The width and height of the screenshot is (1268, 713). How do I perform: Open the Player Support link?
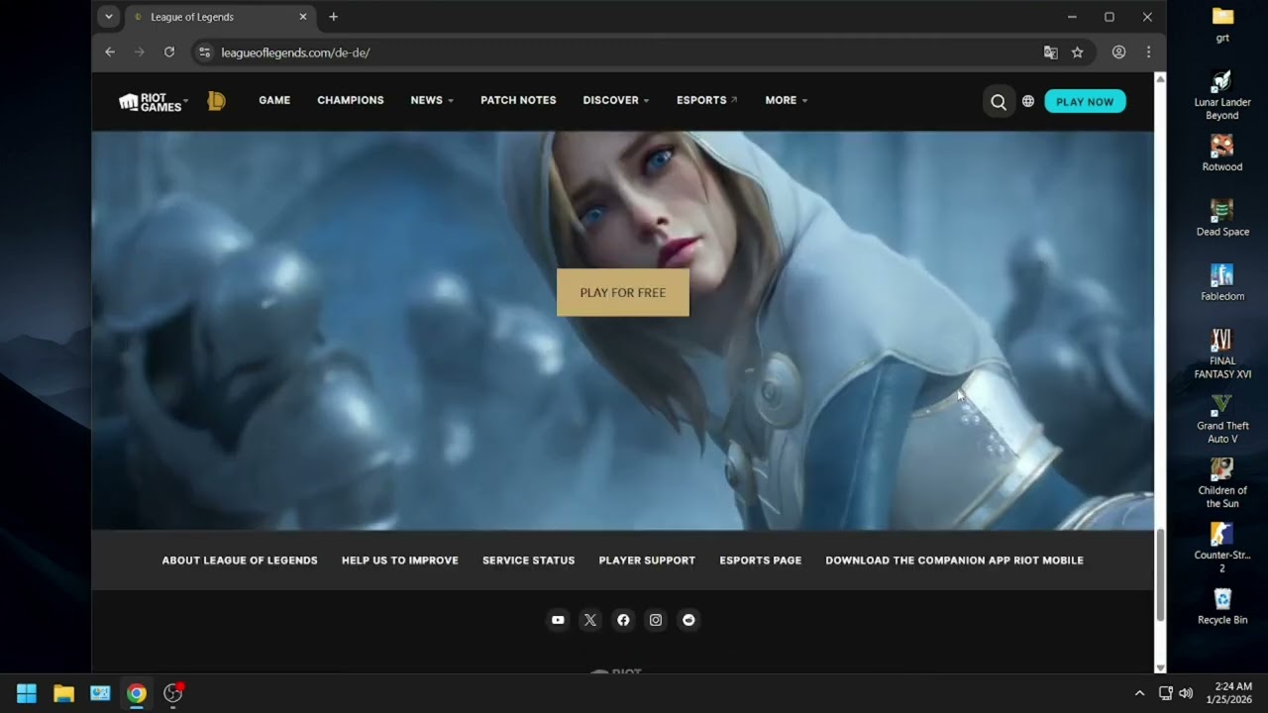[x=647, y=560]
